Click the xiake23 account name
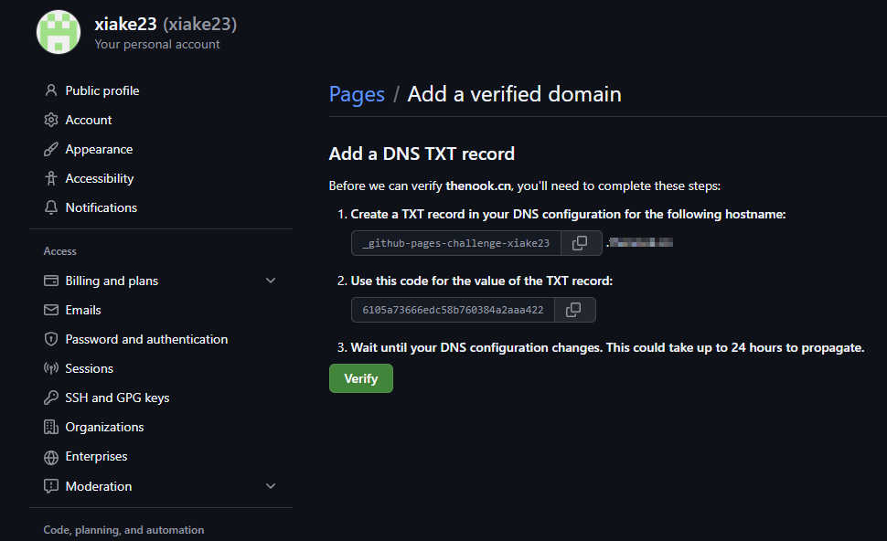Image resolution: width=887 pixels, height=541 pixels. tap(125, 24)
